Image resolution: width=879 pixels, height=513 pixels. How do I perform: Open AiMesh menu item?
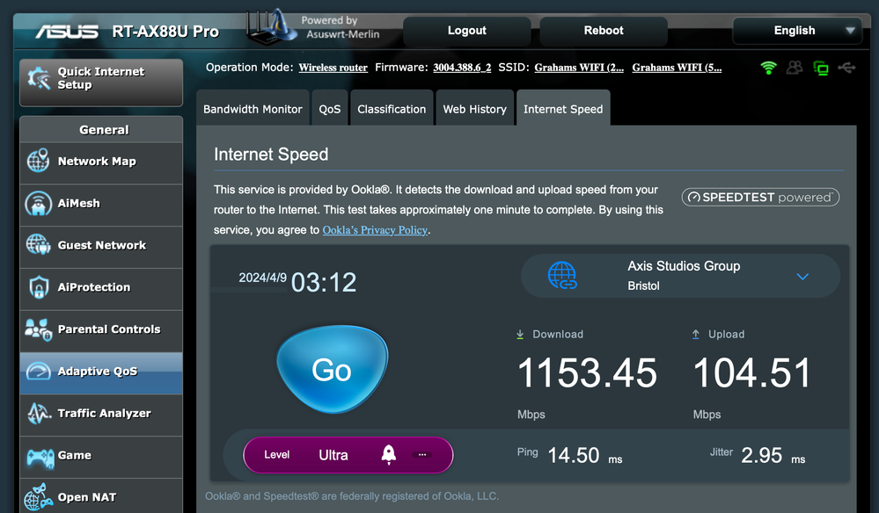point(101,205)
